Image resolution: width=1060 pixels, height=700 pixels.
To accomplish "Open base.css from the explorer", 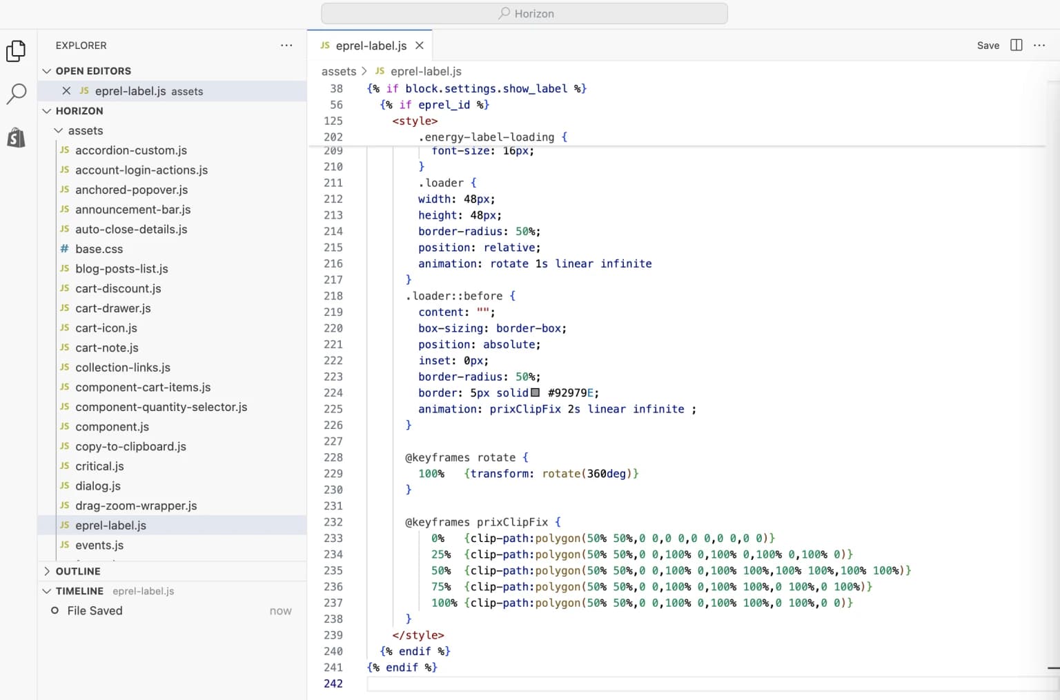I will coord(99,249).
